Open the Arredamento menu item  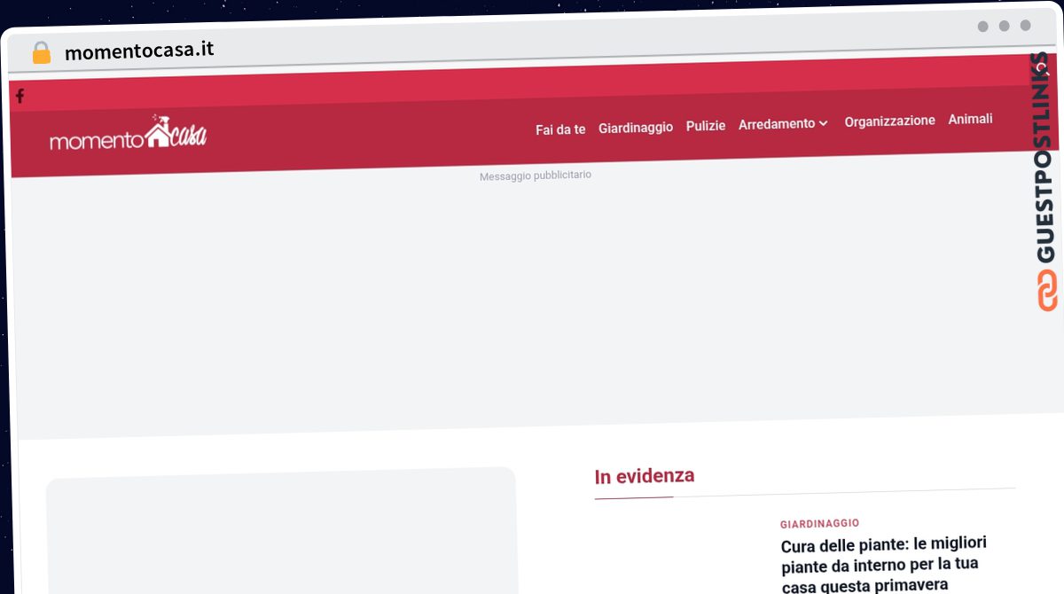click(777, 124)
